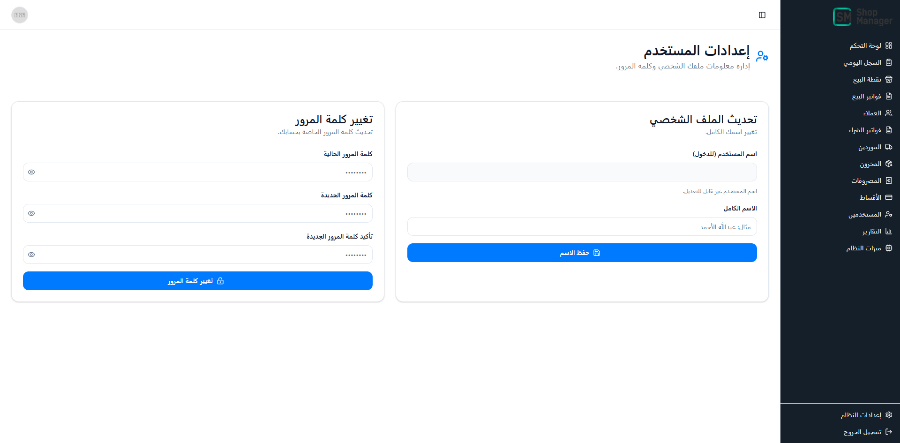Image resolution: width=900 pixels, height=443 pixels.
Task: Click the suppliers truck icon
Action: point(889,147)
